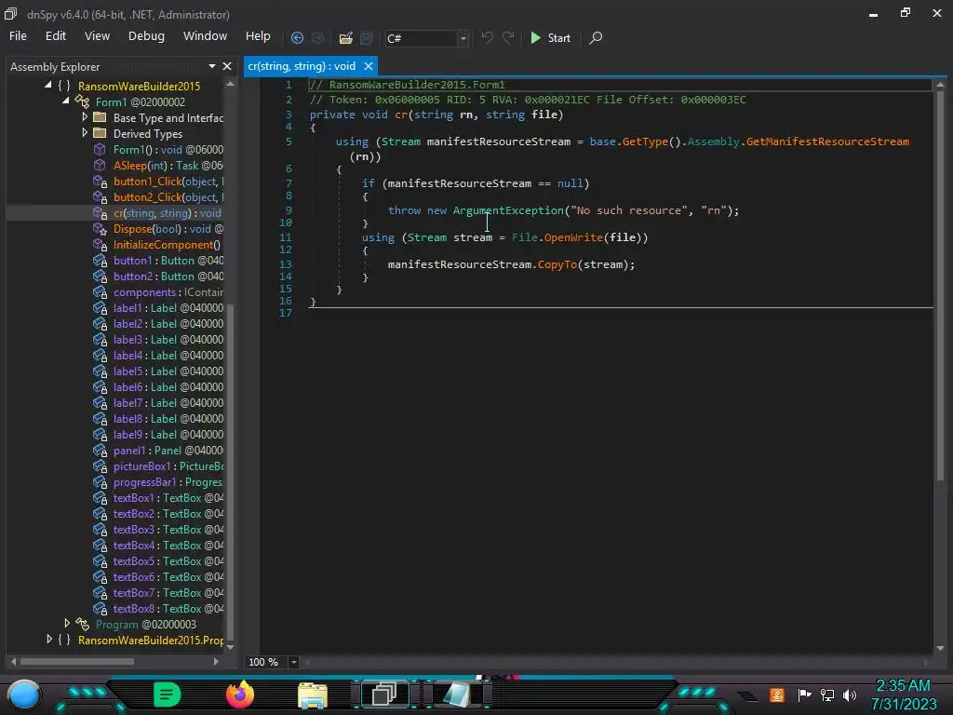
Task: Expand the Derived Types folder
Action: (85, 132)
